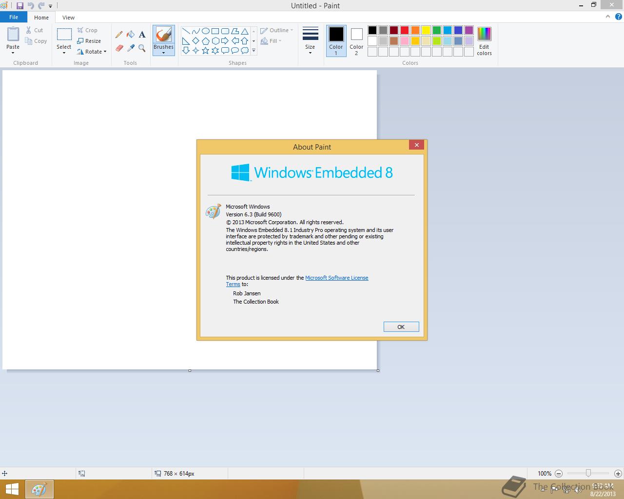The width and height of the screenshot is (624, 499).
Task: Pick the pink color swatch
Action: pyautogui.click(x=404, y=41)
